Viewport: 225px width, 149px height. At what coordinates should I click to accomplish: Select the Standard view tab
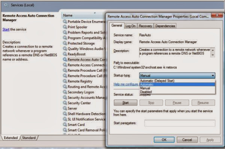(29, 138)
